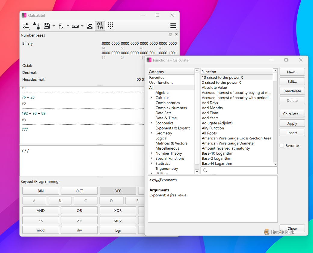The image size is (313, 253).
Task: Switch keypad to BIN base
Action: (x=41, y=191)
